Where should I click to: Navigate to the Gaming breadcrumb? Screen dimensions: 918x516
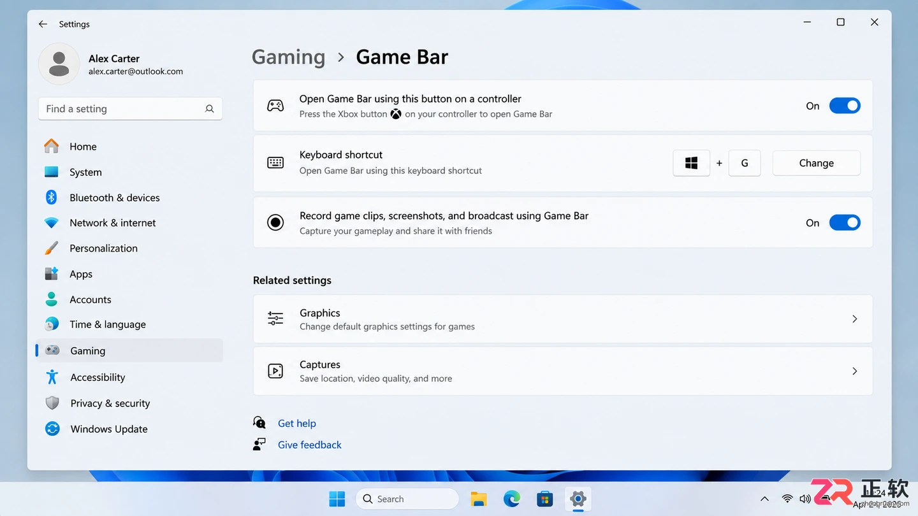pos(288,57)
